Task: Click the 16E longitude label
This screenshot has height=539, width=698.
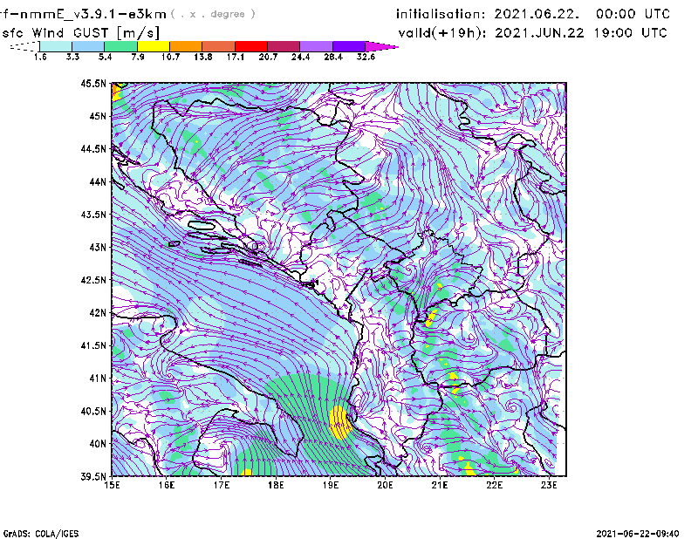Action: [x=167, y=485]
